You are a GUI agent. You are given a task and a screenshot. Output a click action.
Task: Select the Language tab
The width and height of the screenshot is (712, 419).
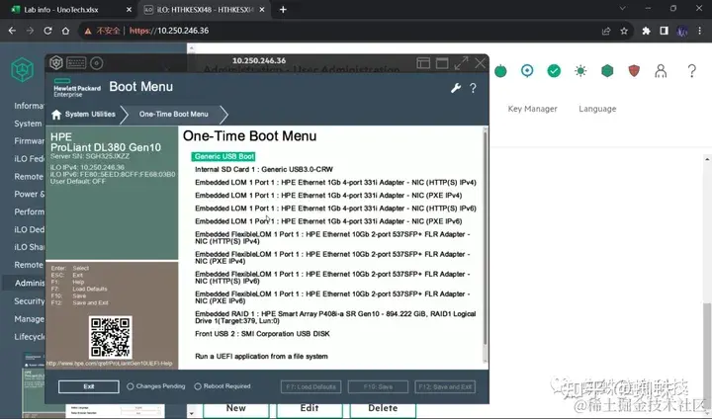(597, 109)
